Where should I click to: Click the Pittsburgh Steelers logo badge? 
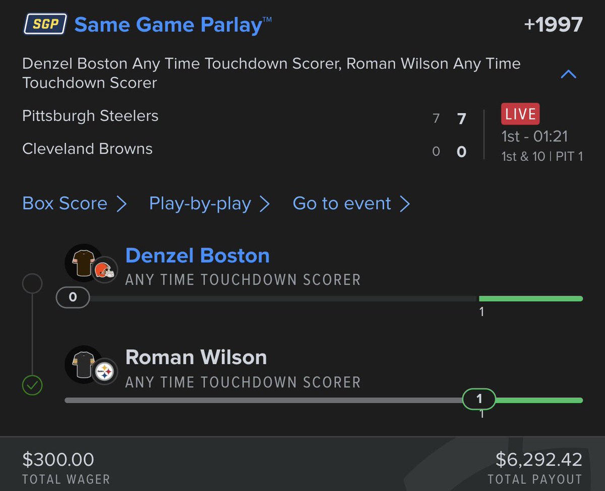click(x=104, y=373)
